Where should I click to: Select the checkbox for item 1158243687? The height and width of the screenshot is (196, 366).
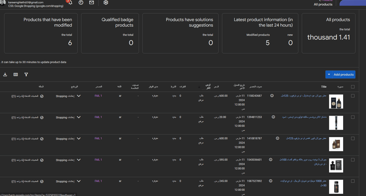tap(353, 96)
